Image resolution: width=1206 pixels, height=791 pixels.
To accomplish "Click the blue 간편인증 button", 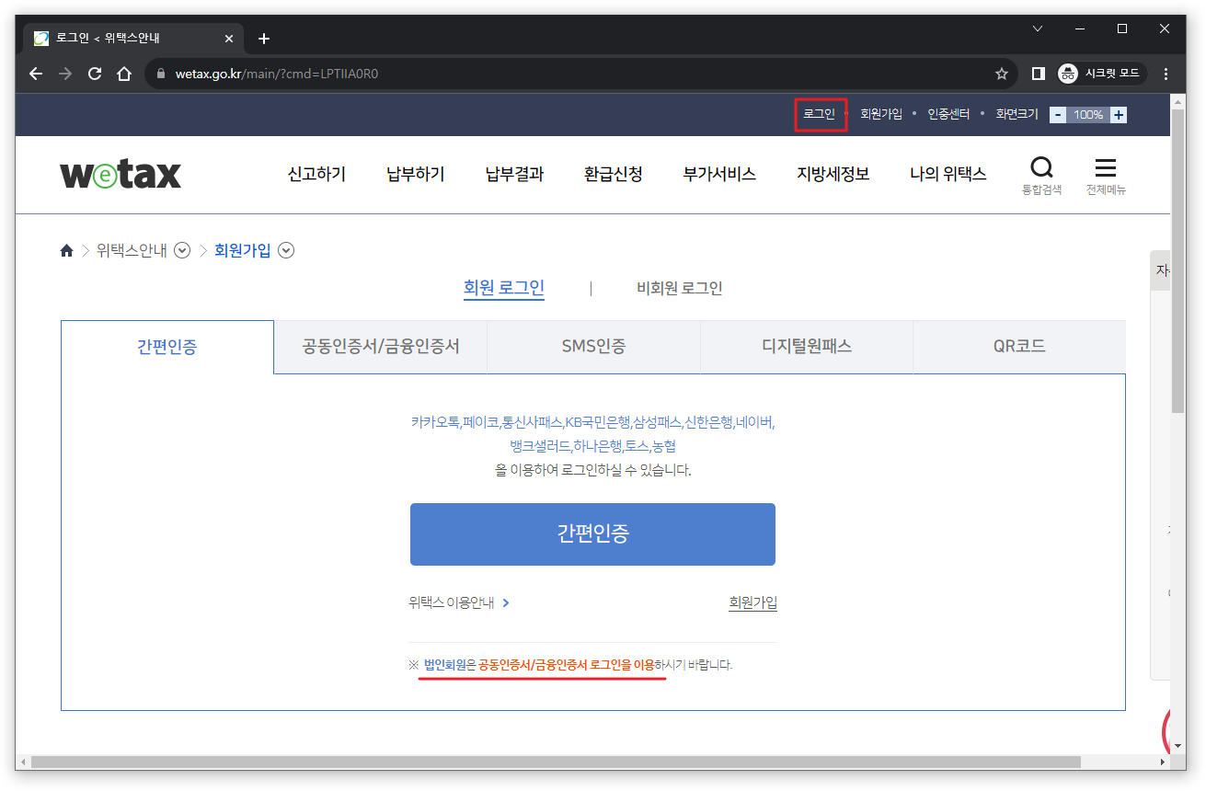I will 592,534.
